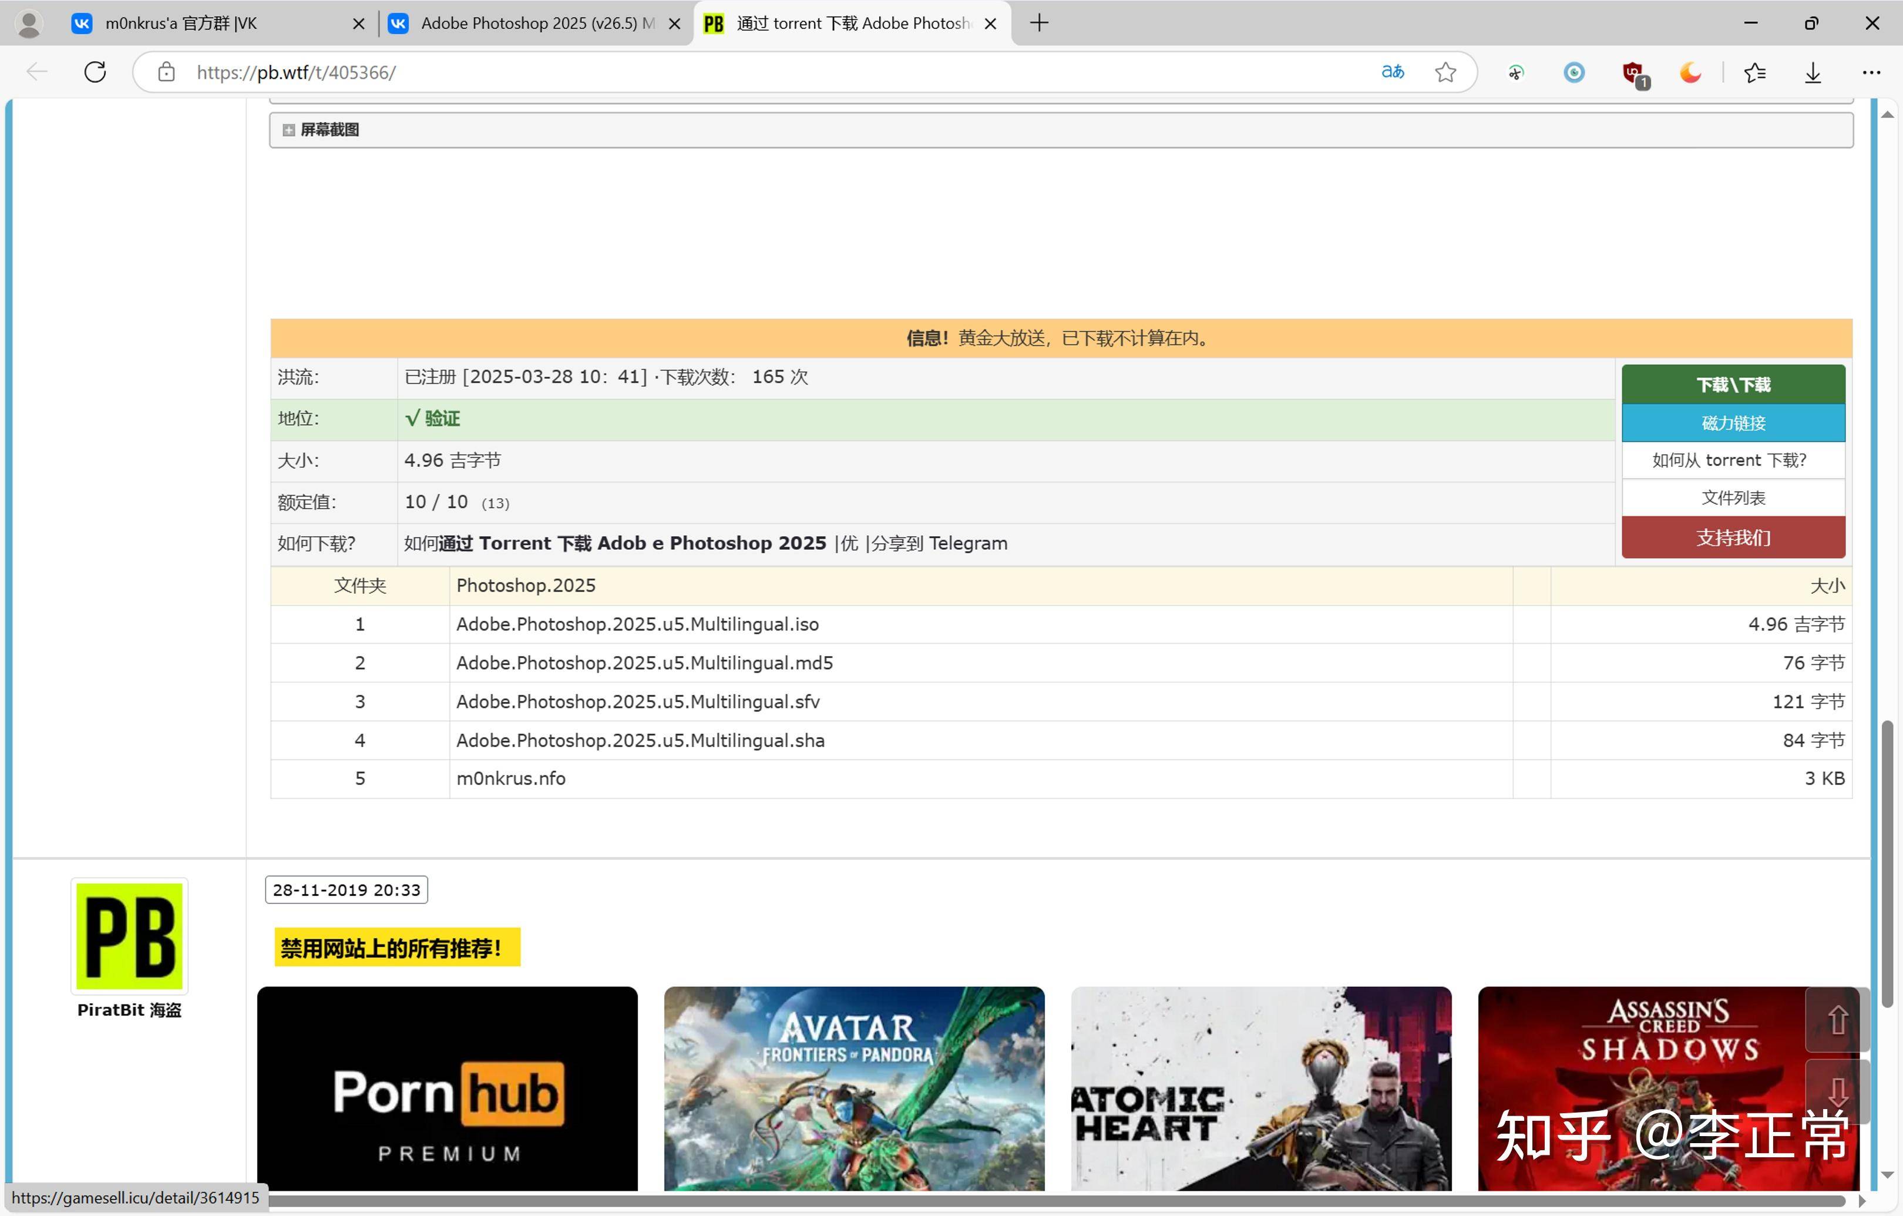1903x1216 pixels.
Task: Open the 文件列表 link
Action: tap(1733, 498)
